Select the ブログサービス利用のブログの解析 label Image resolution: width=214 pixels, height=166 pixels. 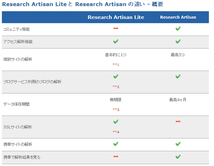[32, 82]
